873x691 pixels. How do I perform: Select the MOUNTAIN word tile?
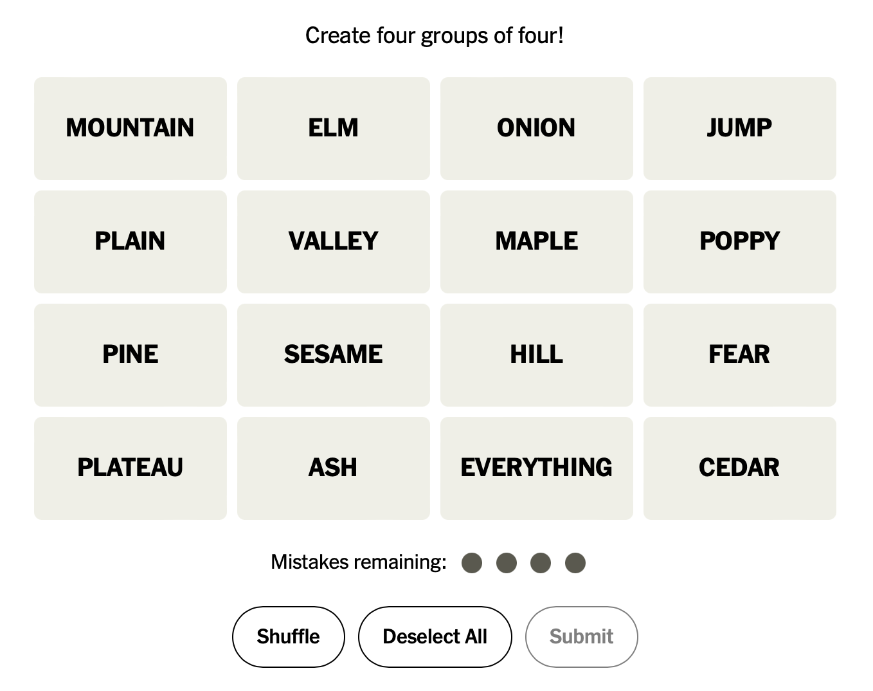click(130, 128)
